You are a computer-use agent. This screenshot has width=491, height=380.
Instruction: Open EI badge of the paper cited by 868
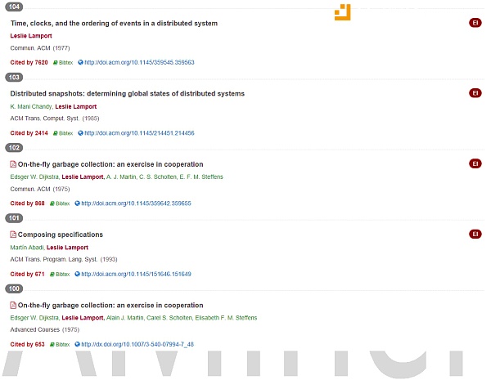475,163
